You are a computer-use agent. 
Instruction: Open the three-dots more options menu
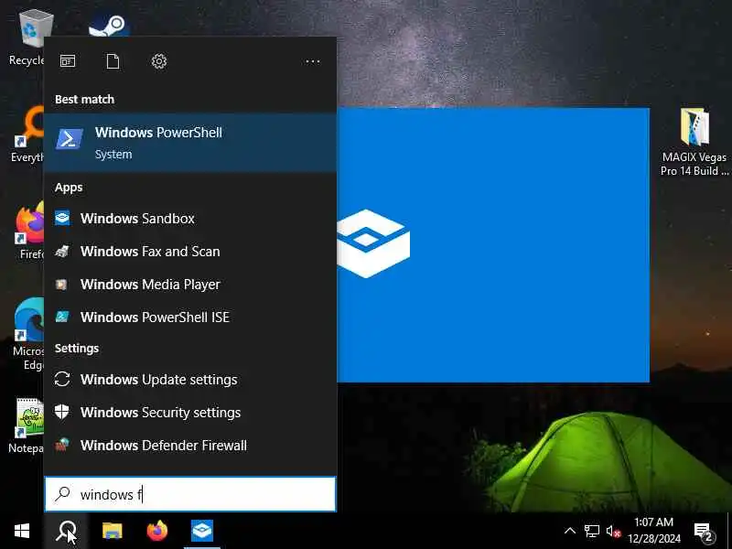coord(312,61)
